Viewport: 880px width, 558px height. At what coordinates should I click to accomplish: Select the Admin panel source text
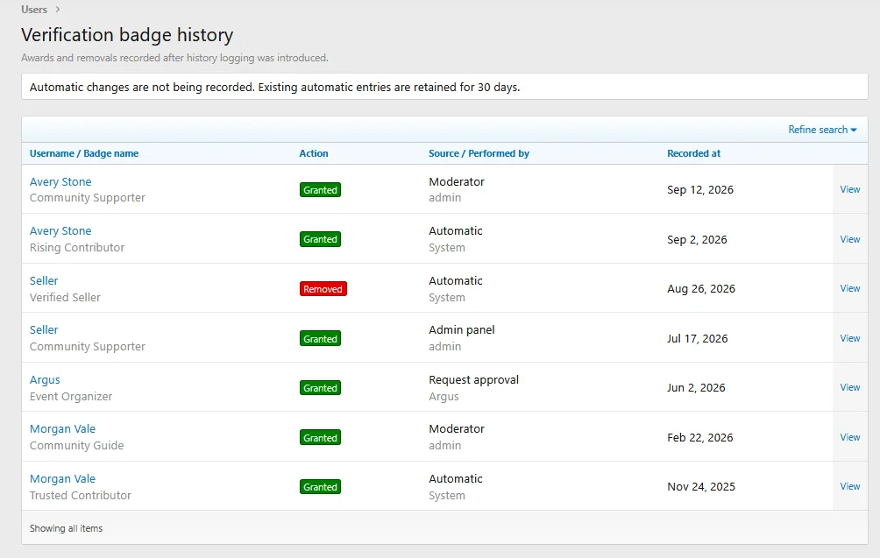pos(461,330)
